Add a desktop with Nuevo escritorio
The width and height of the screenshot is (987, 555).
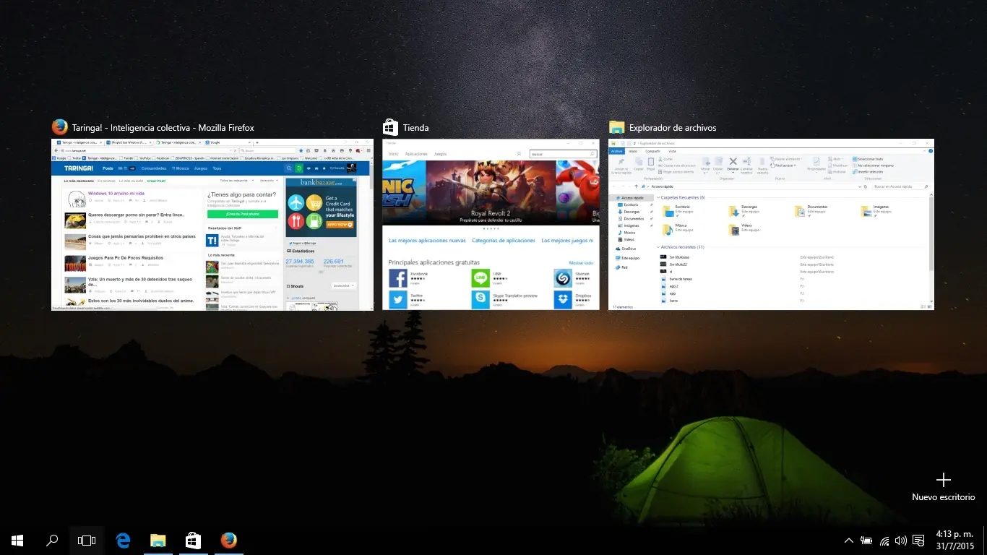click(x=943, y=486)
